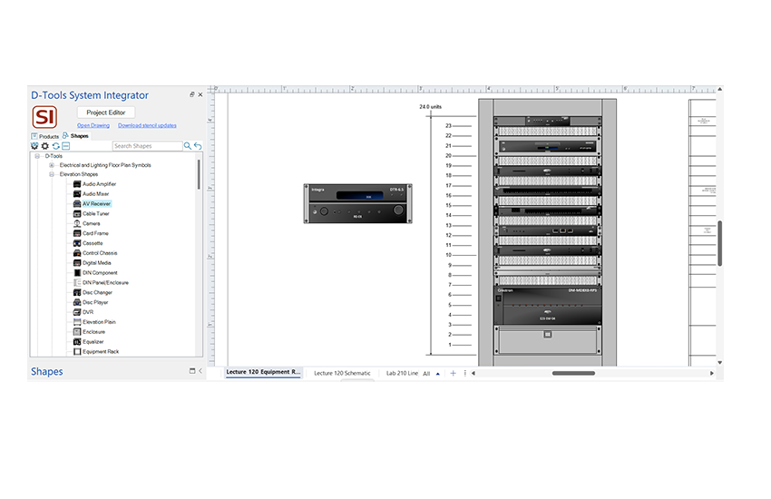
Task: Select the Audio Amplifier shape icon
Action: pyautogui.click(x=77, y=184)
